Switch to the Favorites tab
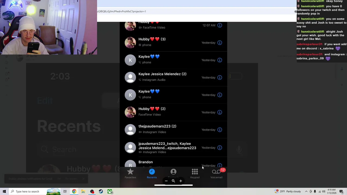 130,174
